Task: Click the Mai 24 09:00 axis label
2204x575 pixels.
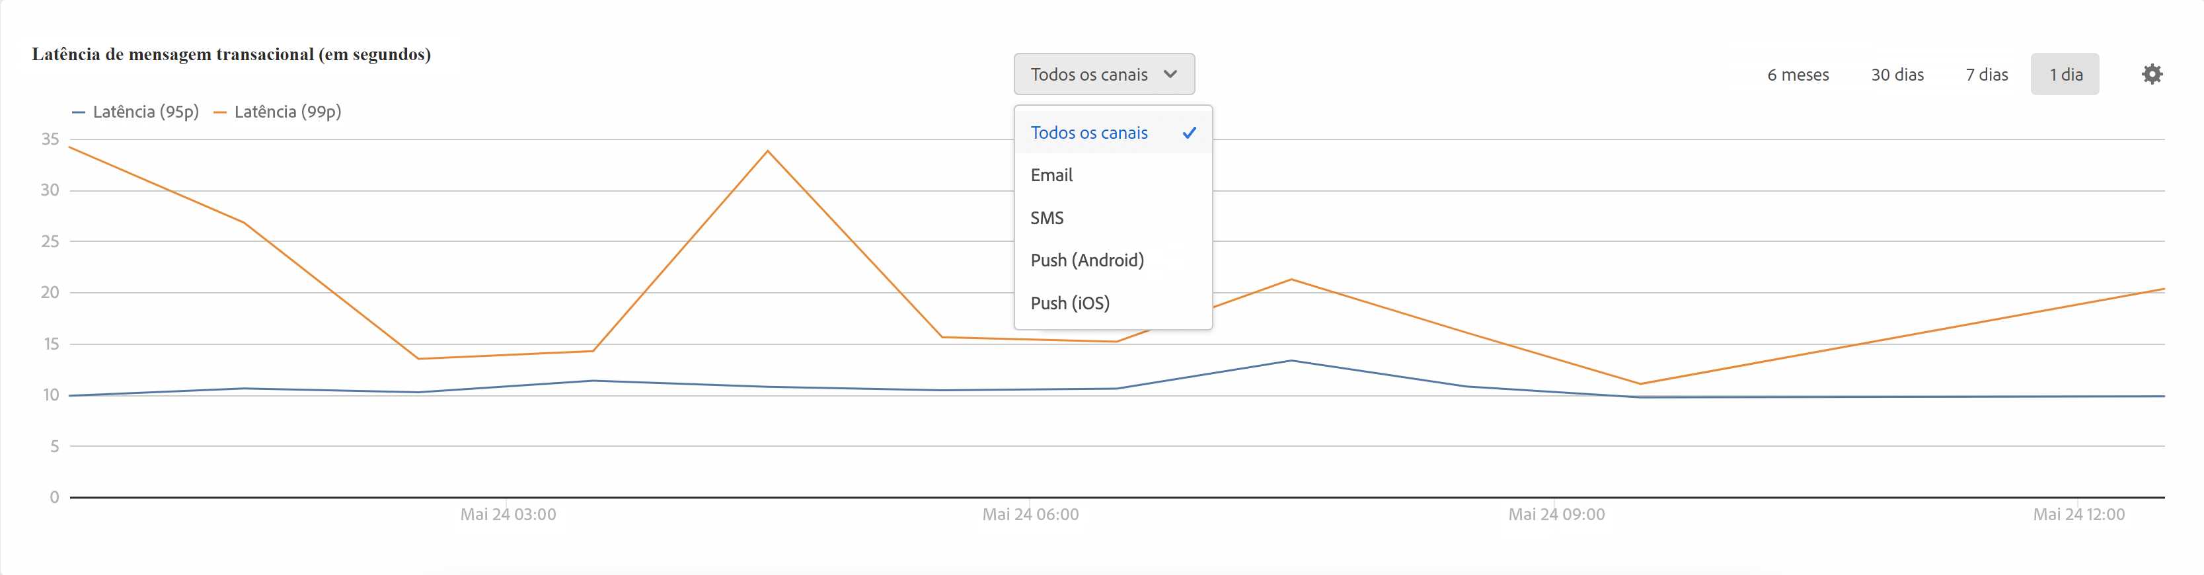Action: 1556,514
